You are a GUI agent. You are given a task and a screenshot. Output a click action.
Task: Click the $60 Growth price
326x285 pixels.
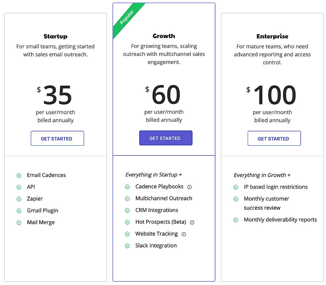click(x=166, y=95)
